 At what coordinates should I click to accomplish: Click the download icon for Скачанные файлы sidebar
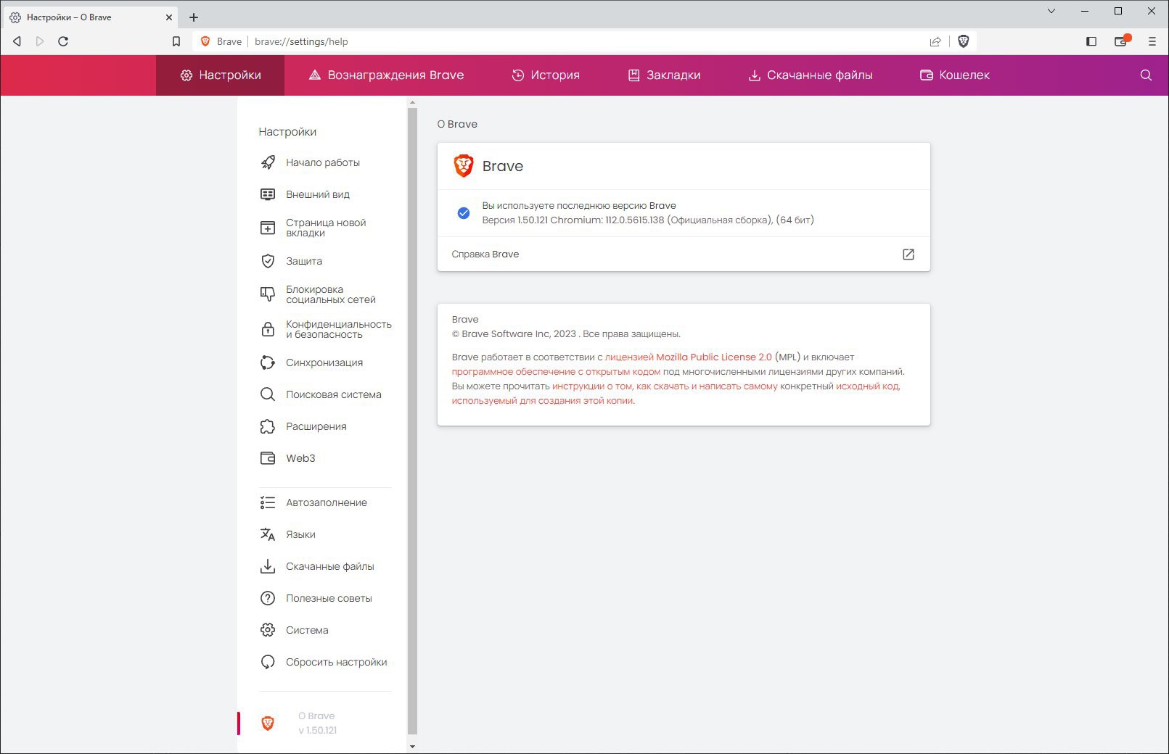pos(268,566)
